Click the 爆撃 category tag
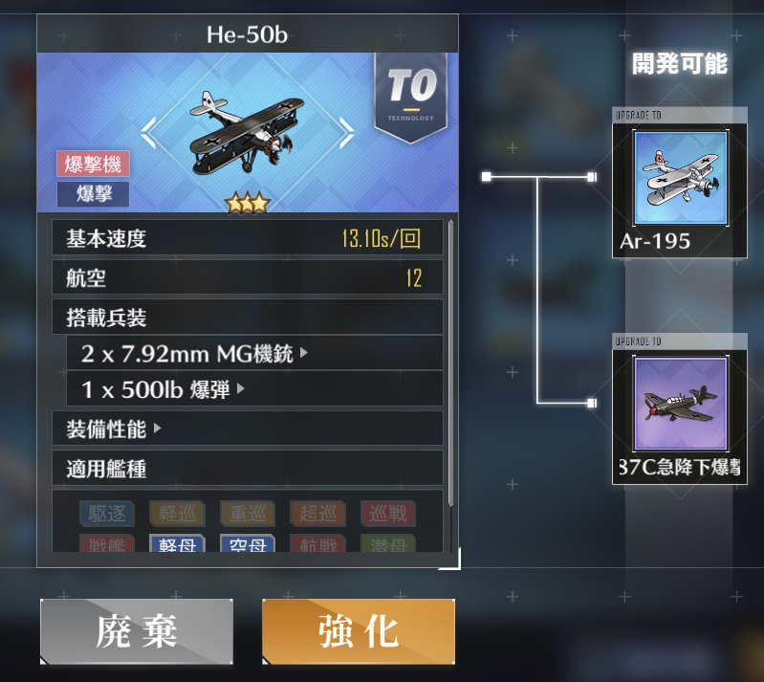Screen dimensions: 764x682 (x=93, y=194)
